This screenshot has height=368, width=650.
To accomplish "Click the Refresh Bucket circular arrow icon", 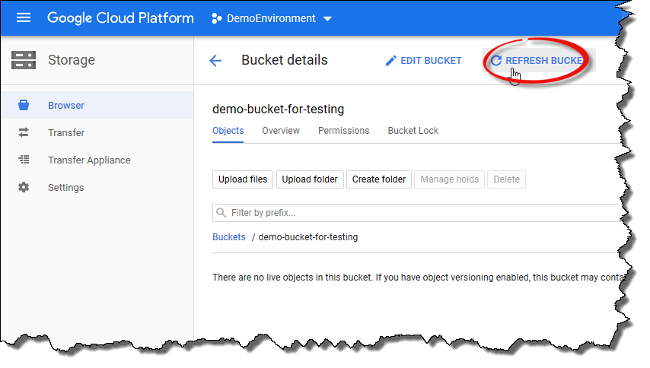I will click(496, 61).
